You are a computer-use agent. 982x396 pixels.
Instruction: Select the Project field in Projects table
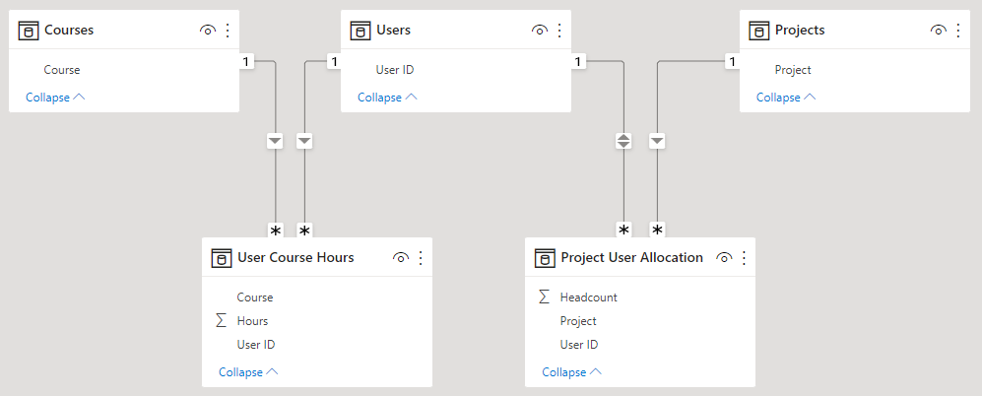[793, 70]
